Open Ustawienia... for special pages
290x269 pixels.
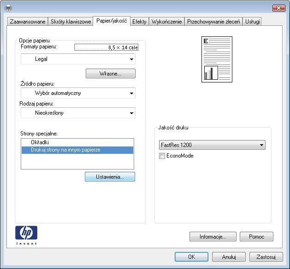[x=110, y=176]
